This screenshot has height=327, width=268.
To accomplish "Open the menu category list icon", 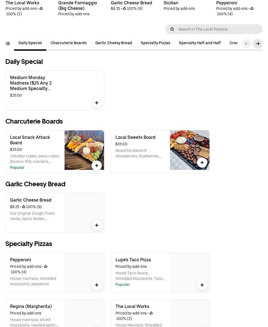I will tap(8, 44).
